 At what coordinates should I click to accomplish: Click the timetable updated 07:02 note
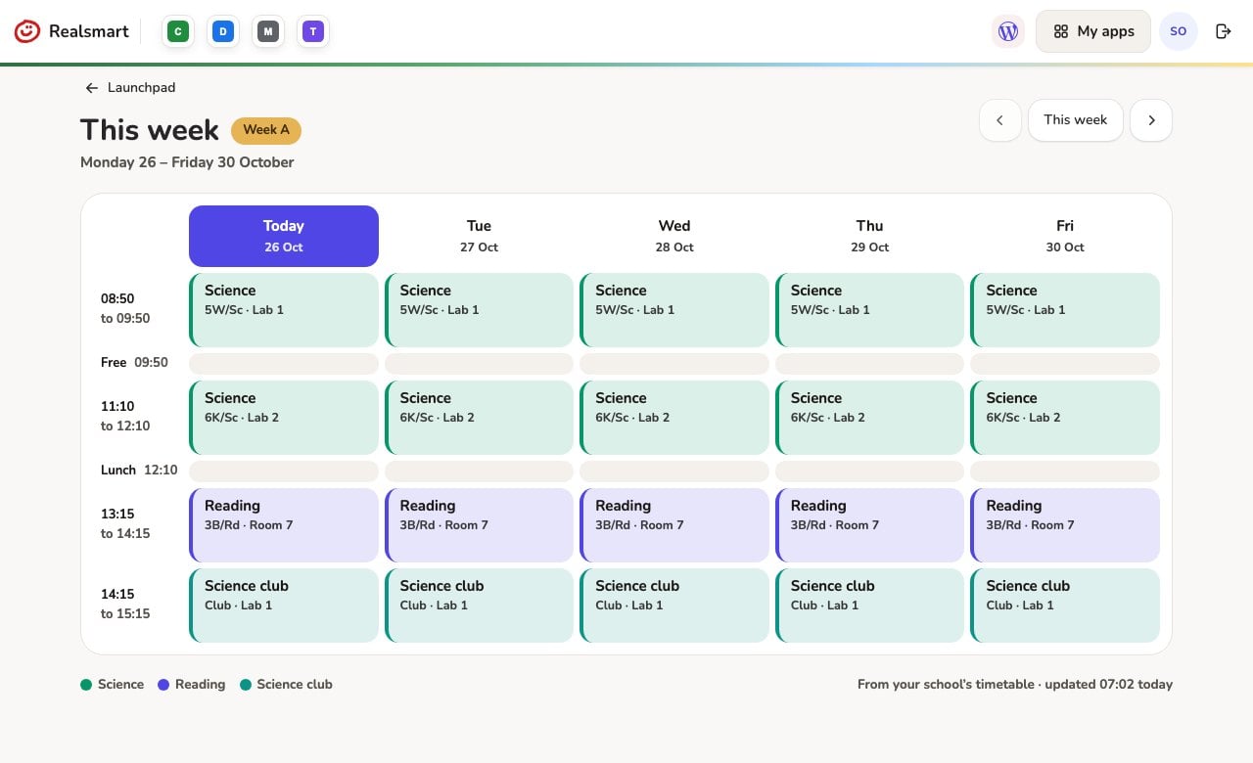(x=1015, y=685)
